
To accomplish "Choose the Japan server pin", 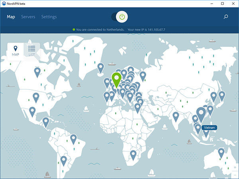I will pos(222,96).
